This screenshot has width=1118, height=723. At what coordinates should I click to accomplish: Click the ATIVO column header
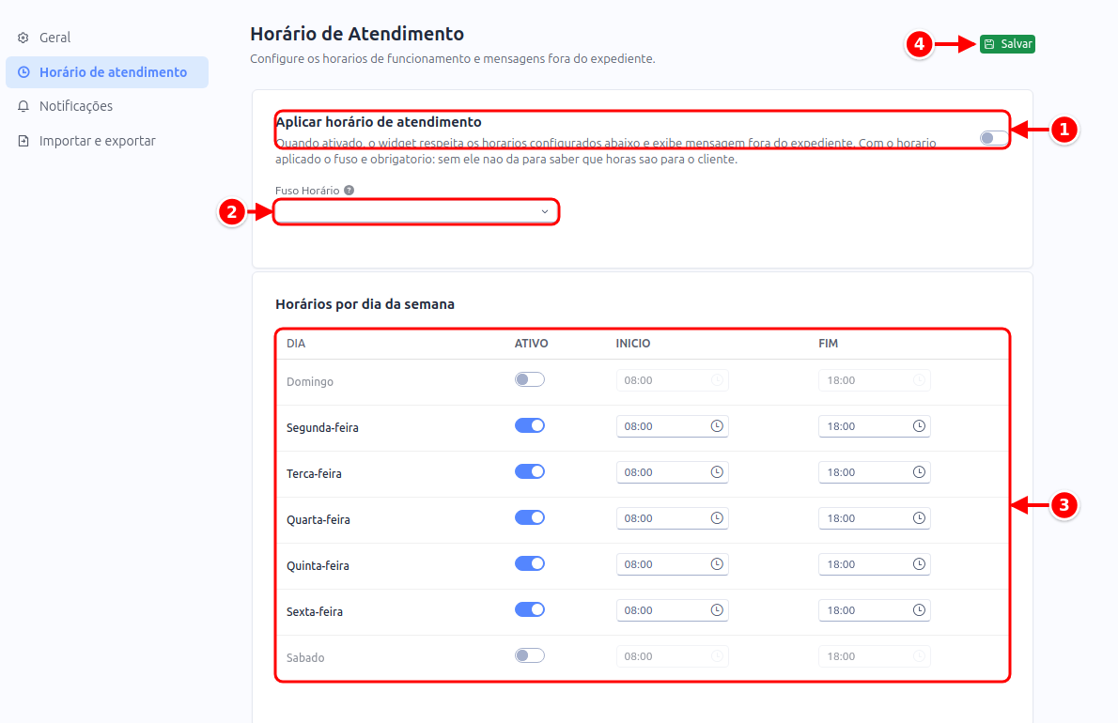pyautogui.click(x=531, y=344)
